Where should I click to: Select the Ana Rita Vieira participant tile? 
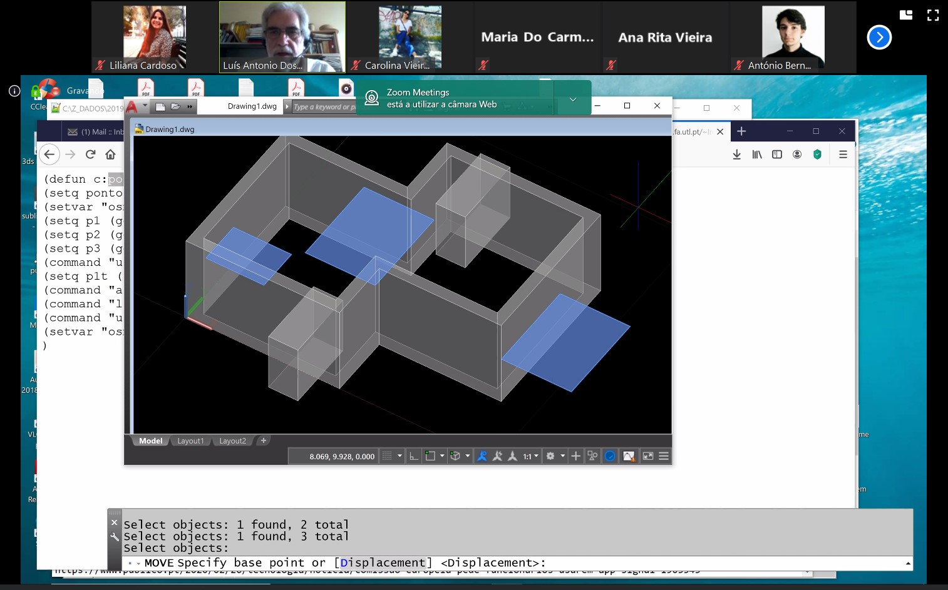pos(666,38)
